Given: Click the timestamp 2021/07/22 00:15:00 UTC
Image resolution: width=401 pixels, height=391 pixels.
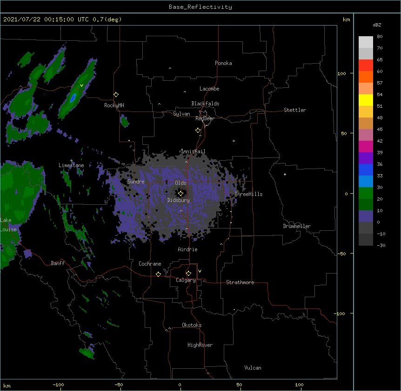Looking at the screenshot, I should point(46,20).
